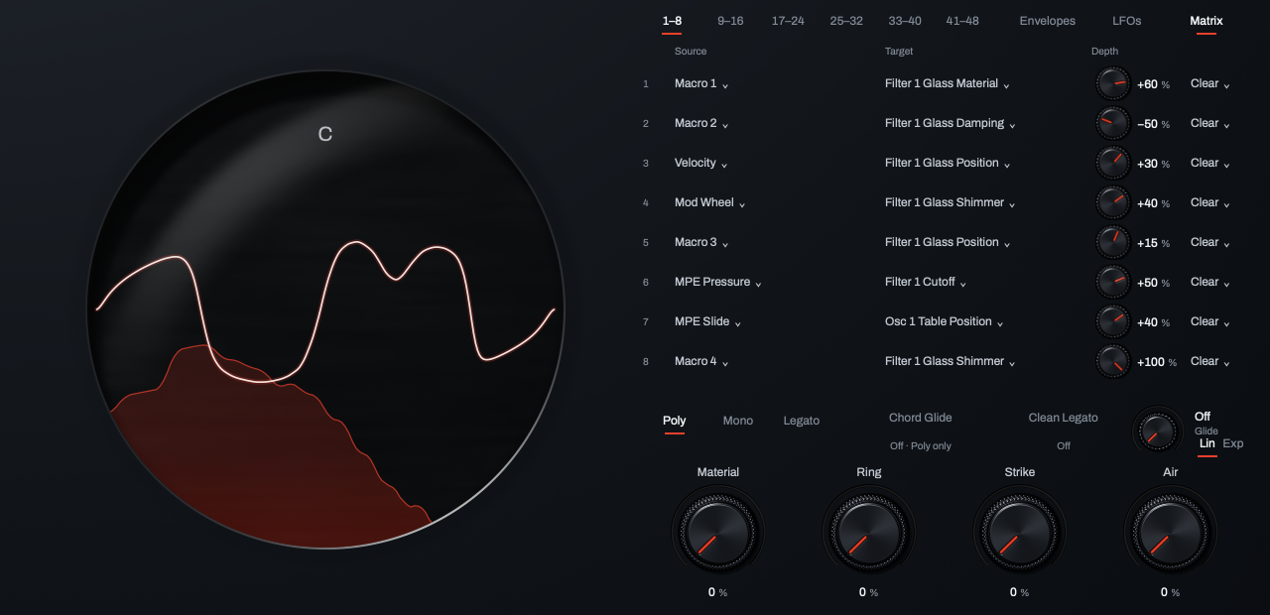The height and width of the screenshot is (615, 1270).
Task: Switch to the 9–16 matrix slots tab
Action: [x=730, y=21]
